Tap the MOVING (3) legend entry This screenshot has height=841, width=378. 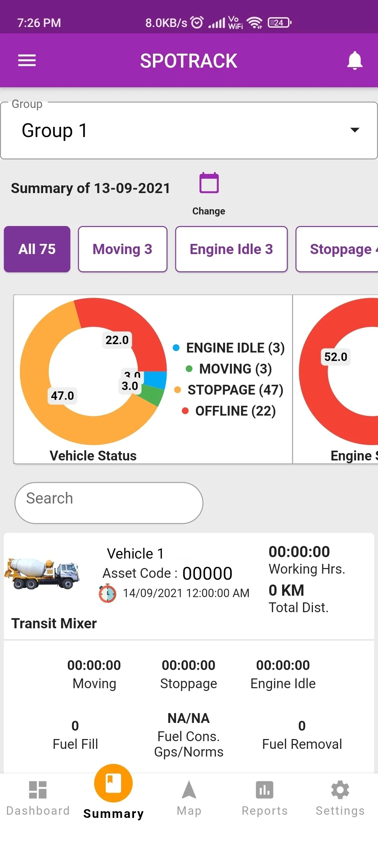click(229, 369)
